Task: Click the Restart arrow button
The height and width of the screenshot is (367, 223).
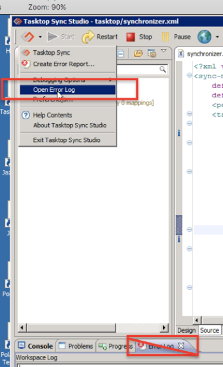Action: [x=100, y=37]
